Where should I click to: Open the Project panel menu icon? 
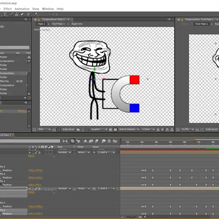pos(25,19)
